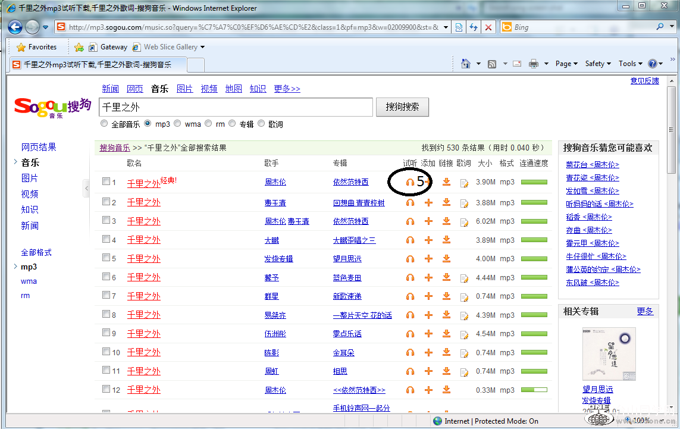Click the speed bar for row 12
The image size is (680, 429).
coord(534,390)
